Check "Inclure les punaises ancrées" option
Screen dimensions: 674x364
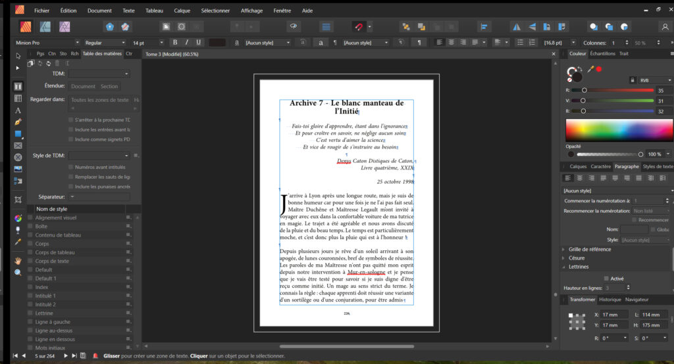click(x=70, y=187)
